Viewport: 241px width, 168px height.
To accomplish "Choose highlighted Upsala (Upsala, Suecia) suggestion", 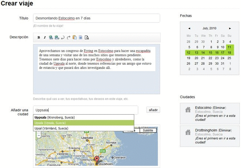I will (84, 123).
